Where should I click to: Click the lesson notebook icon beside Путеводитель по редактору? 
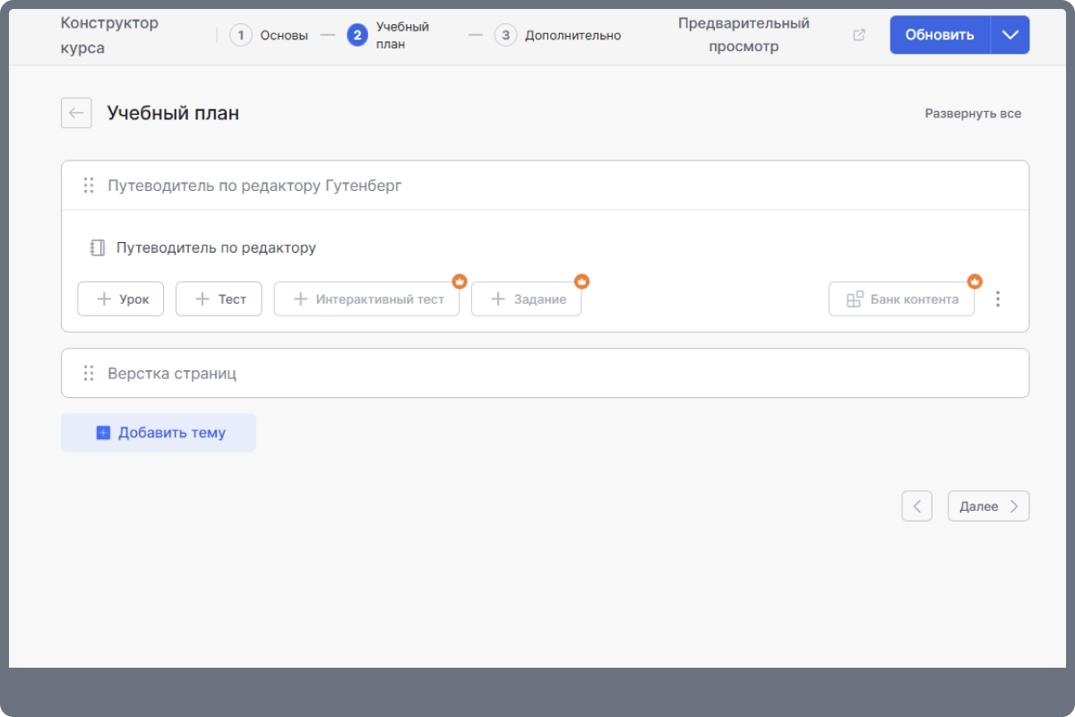[x=98, y=247]
